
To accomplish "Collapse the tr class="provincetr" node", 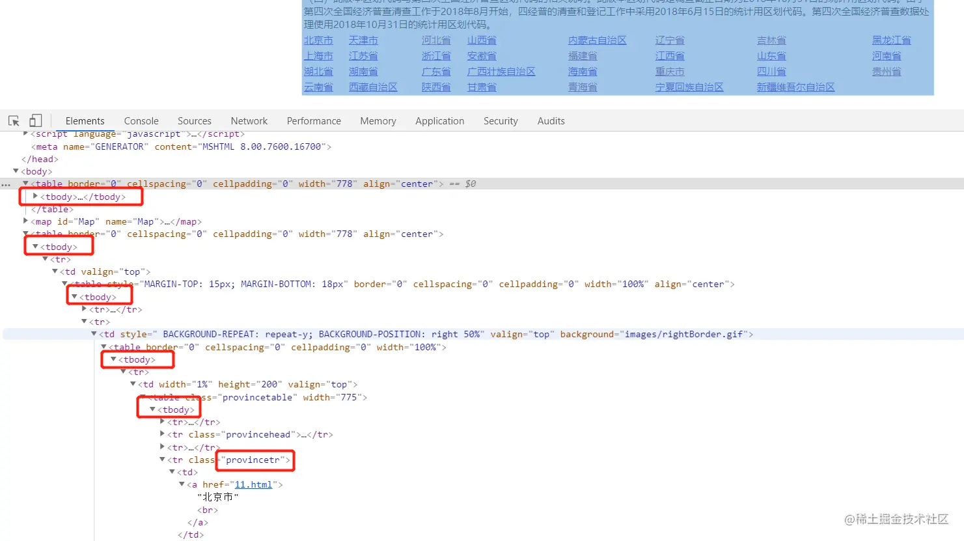I will click(x=162, y=460).
